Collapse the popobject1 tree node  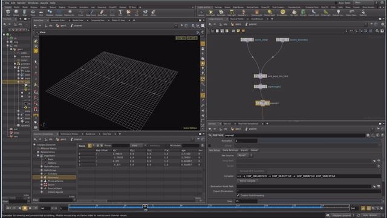38,156
